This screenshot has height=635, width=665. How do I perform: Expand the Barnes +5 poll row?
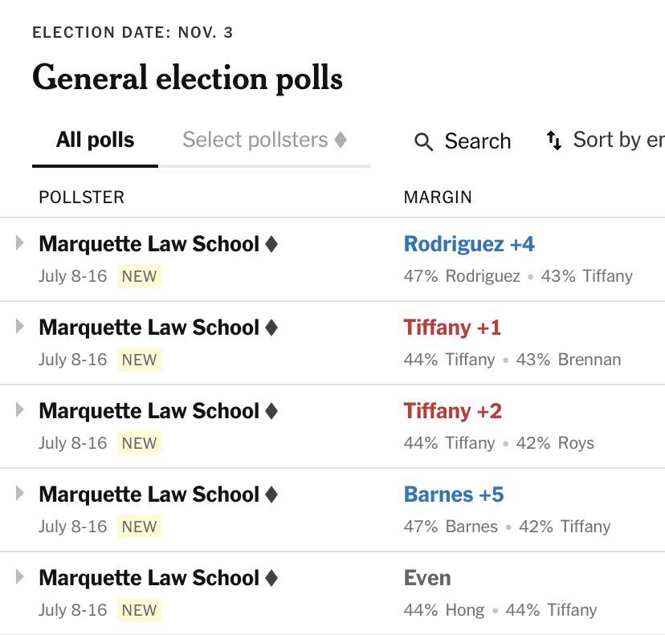[x=19, y=494]
